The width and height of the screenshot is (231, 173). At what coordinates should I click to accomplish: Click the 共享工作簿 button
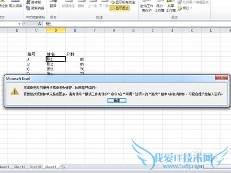[170, 7]
